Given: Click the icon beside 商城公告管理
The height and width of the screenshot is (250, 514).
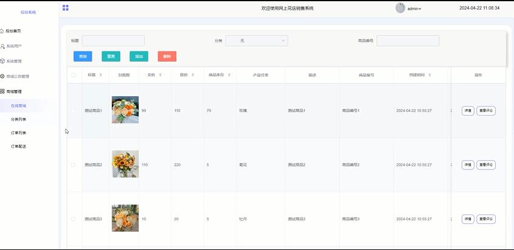Looking at the screenshot, I should click(x=2, y=76).
